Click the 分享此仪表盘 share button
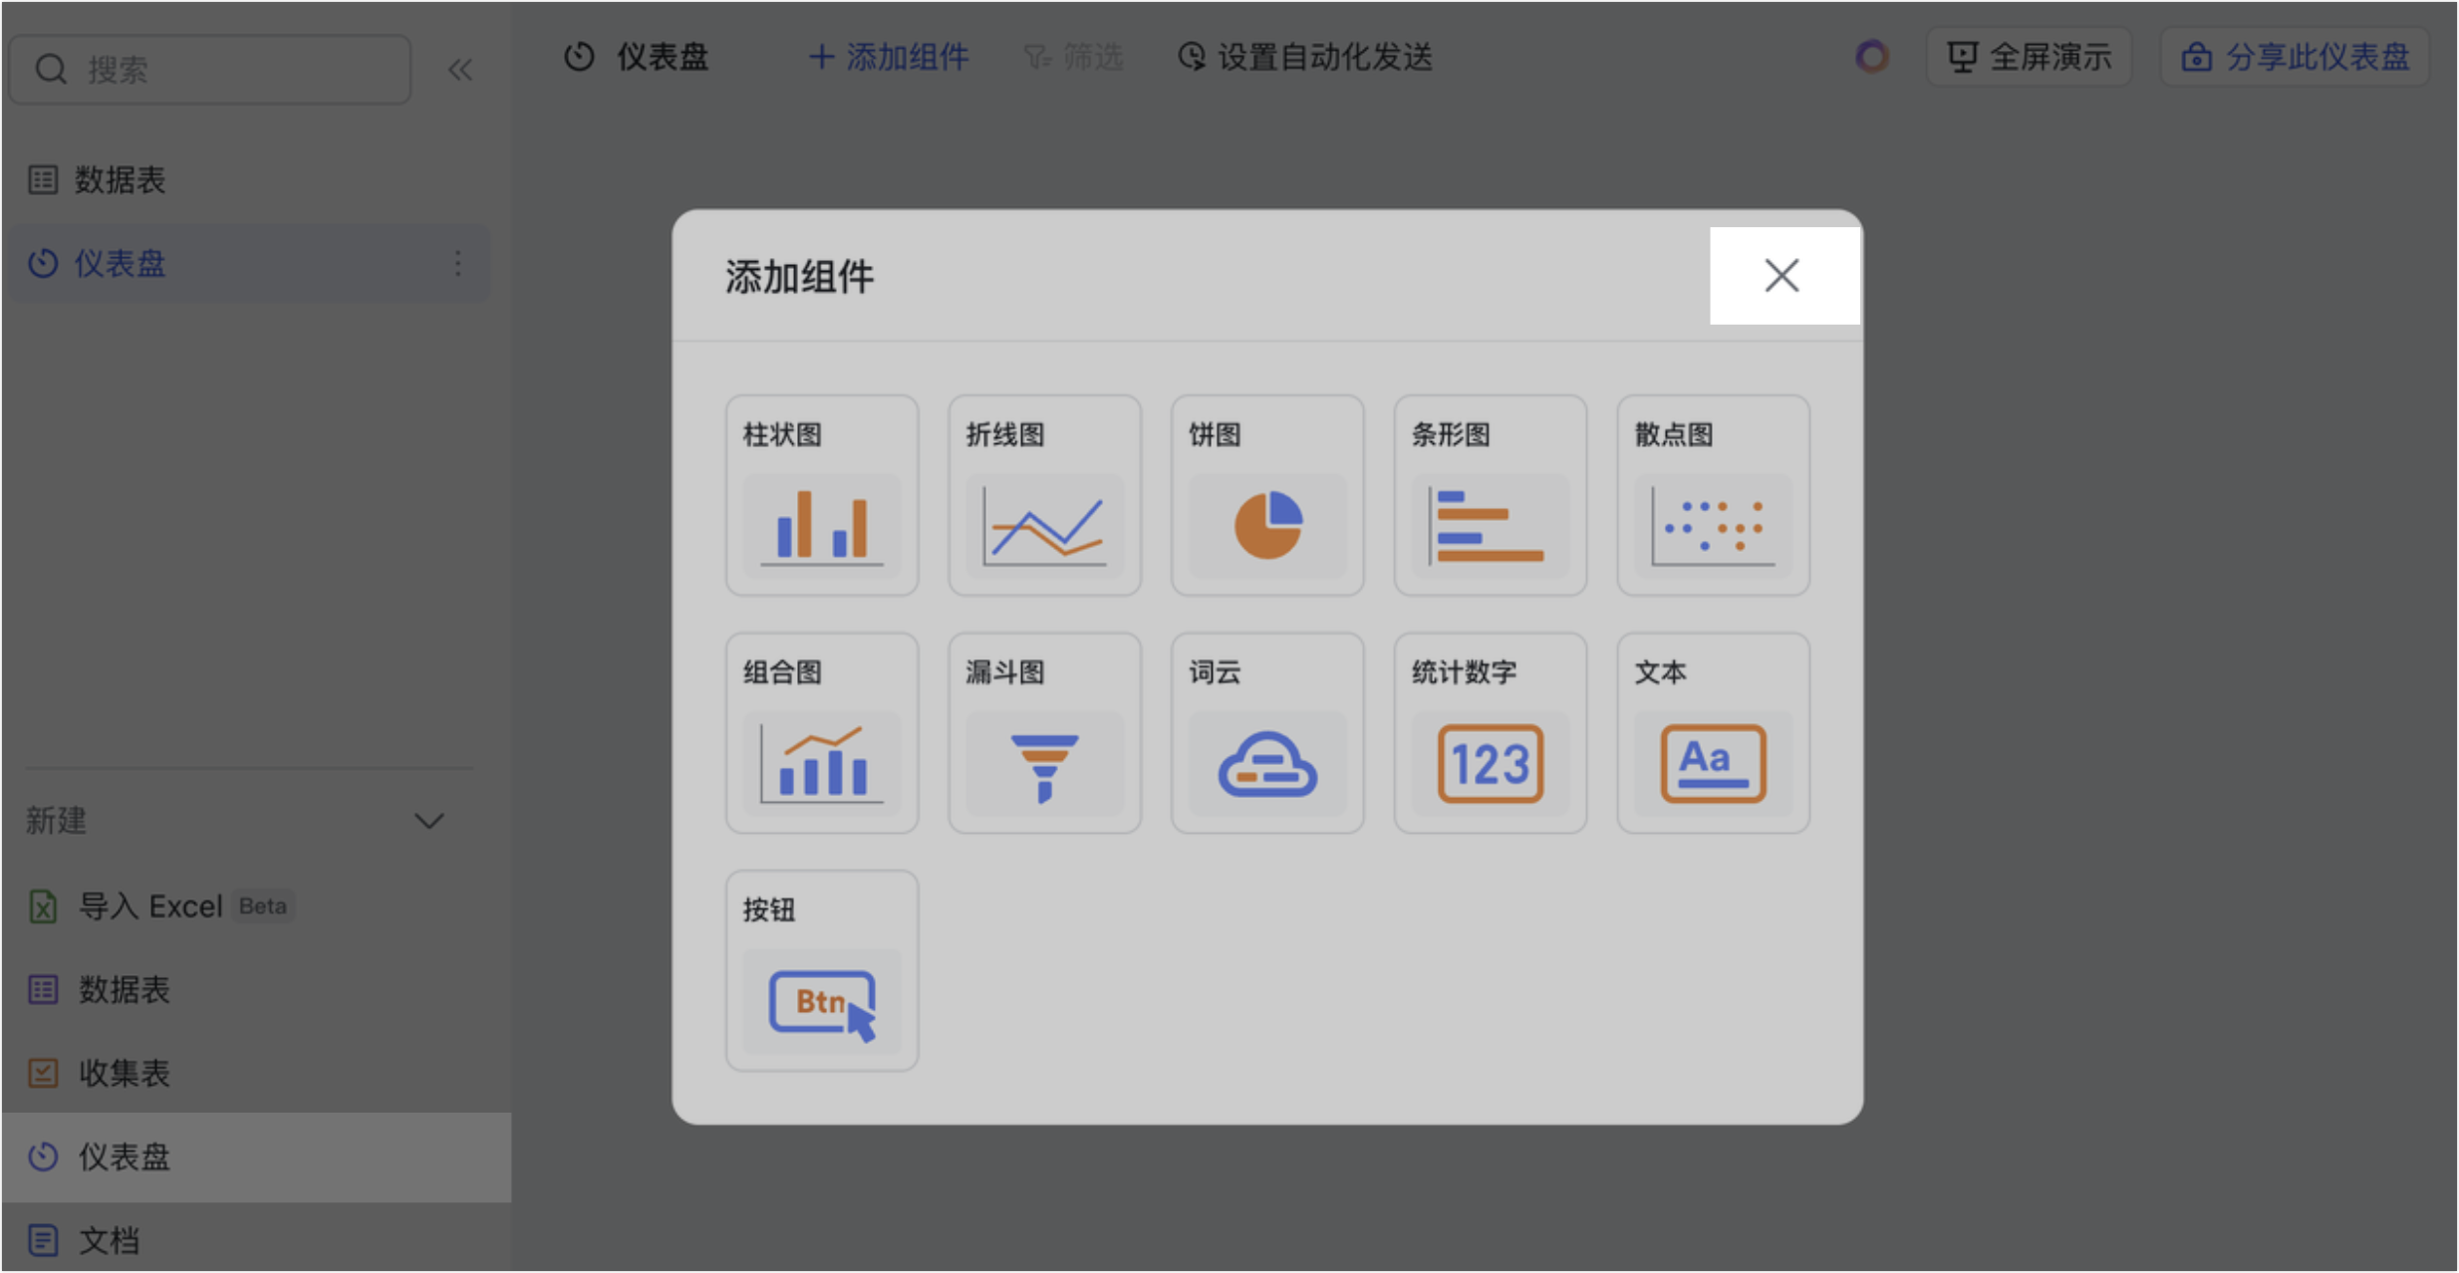 coord(2295,57)
